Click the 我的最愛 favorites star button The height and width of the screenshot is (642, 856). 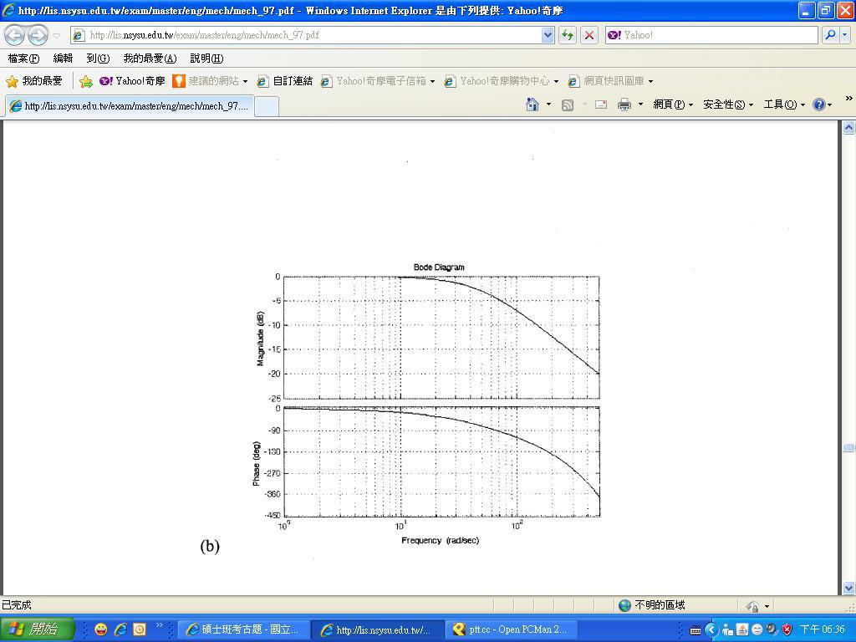tap(33, 81)
